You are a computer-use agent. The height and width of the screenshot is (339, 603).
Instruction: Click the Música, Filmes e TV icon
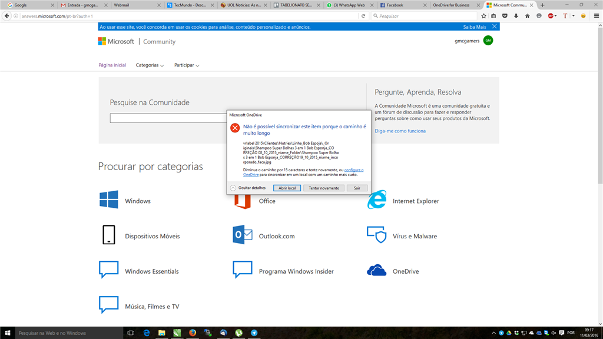point(109,305)
